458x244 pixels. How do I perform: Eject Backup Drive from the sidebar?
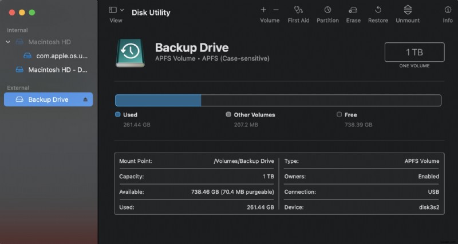coord(85,99)
